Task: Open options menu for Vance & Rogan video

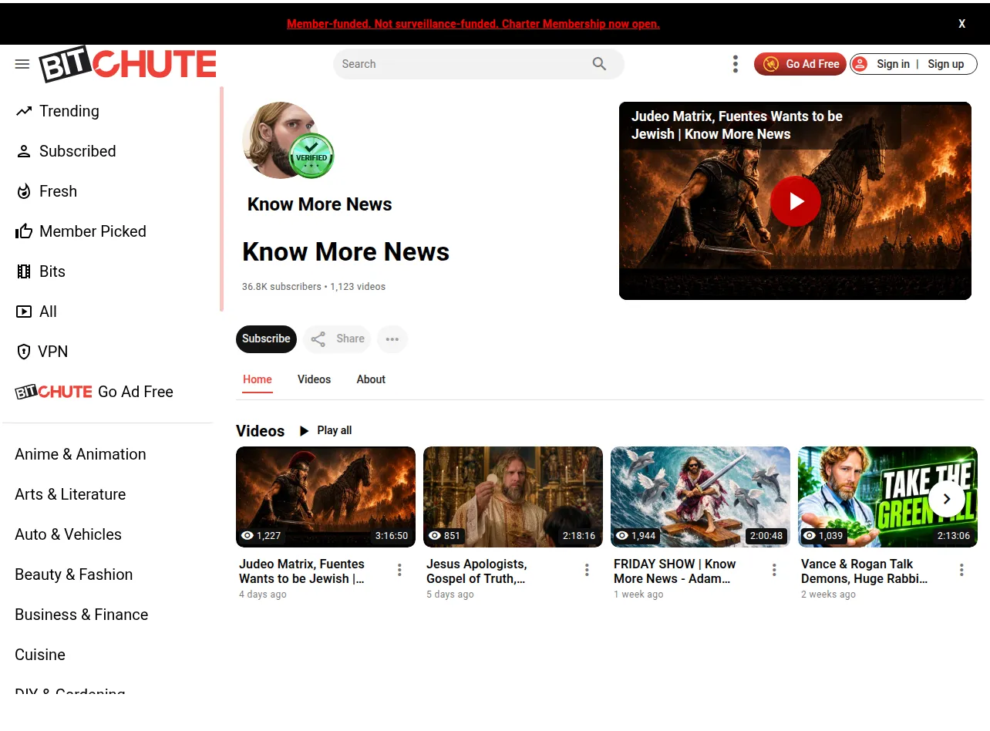Action: (961, 570)
